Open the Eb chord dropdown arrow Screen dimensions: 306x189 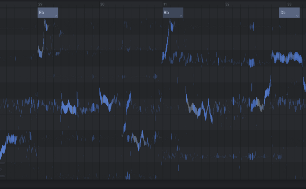coord(56,16)
